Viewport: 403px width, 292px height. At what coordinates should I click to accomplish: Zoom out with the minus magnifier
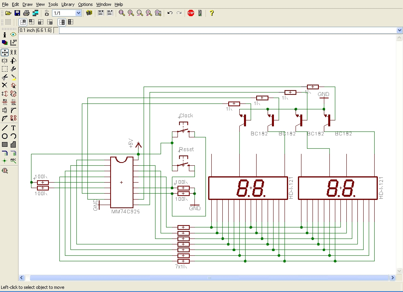click(x=140, y=13)
